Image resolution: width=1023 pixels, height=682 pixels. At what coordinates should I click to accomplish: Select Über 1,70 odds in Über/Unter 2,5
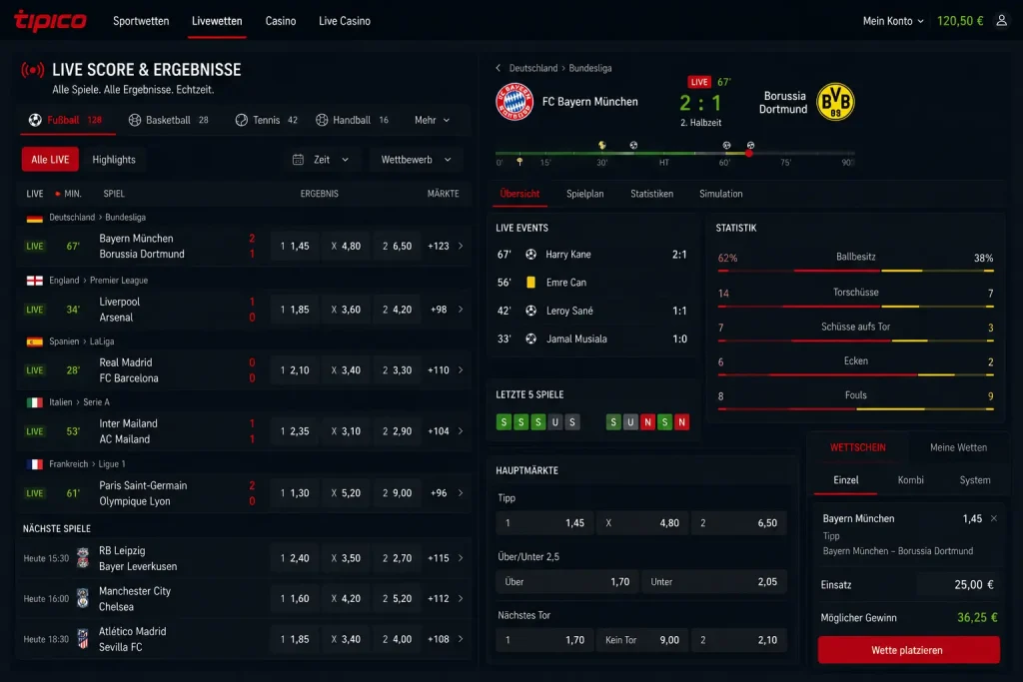[567, 581]
